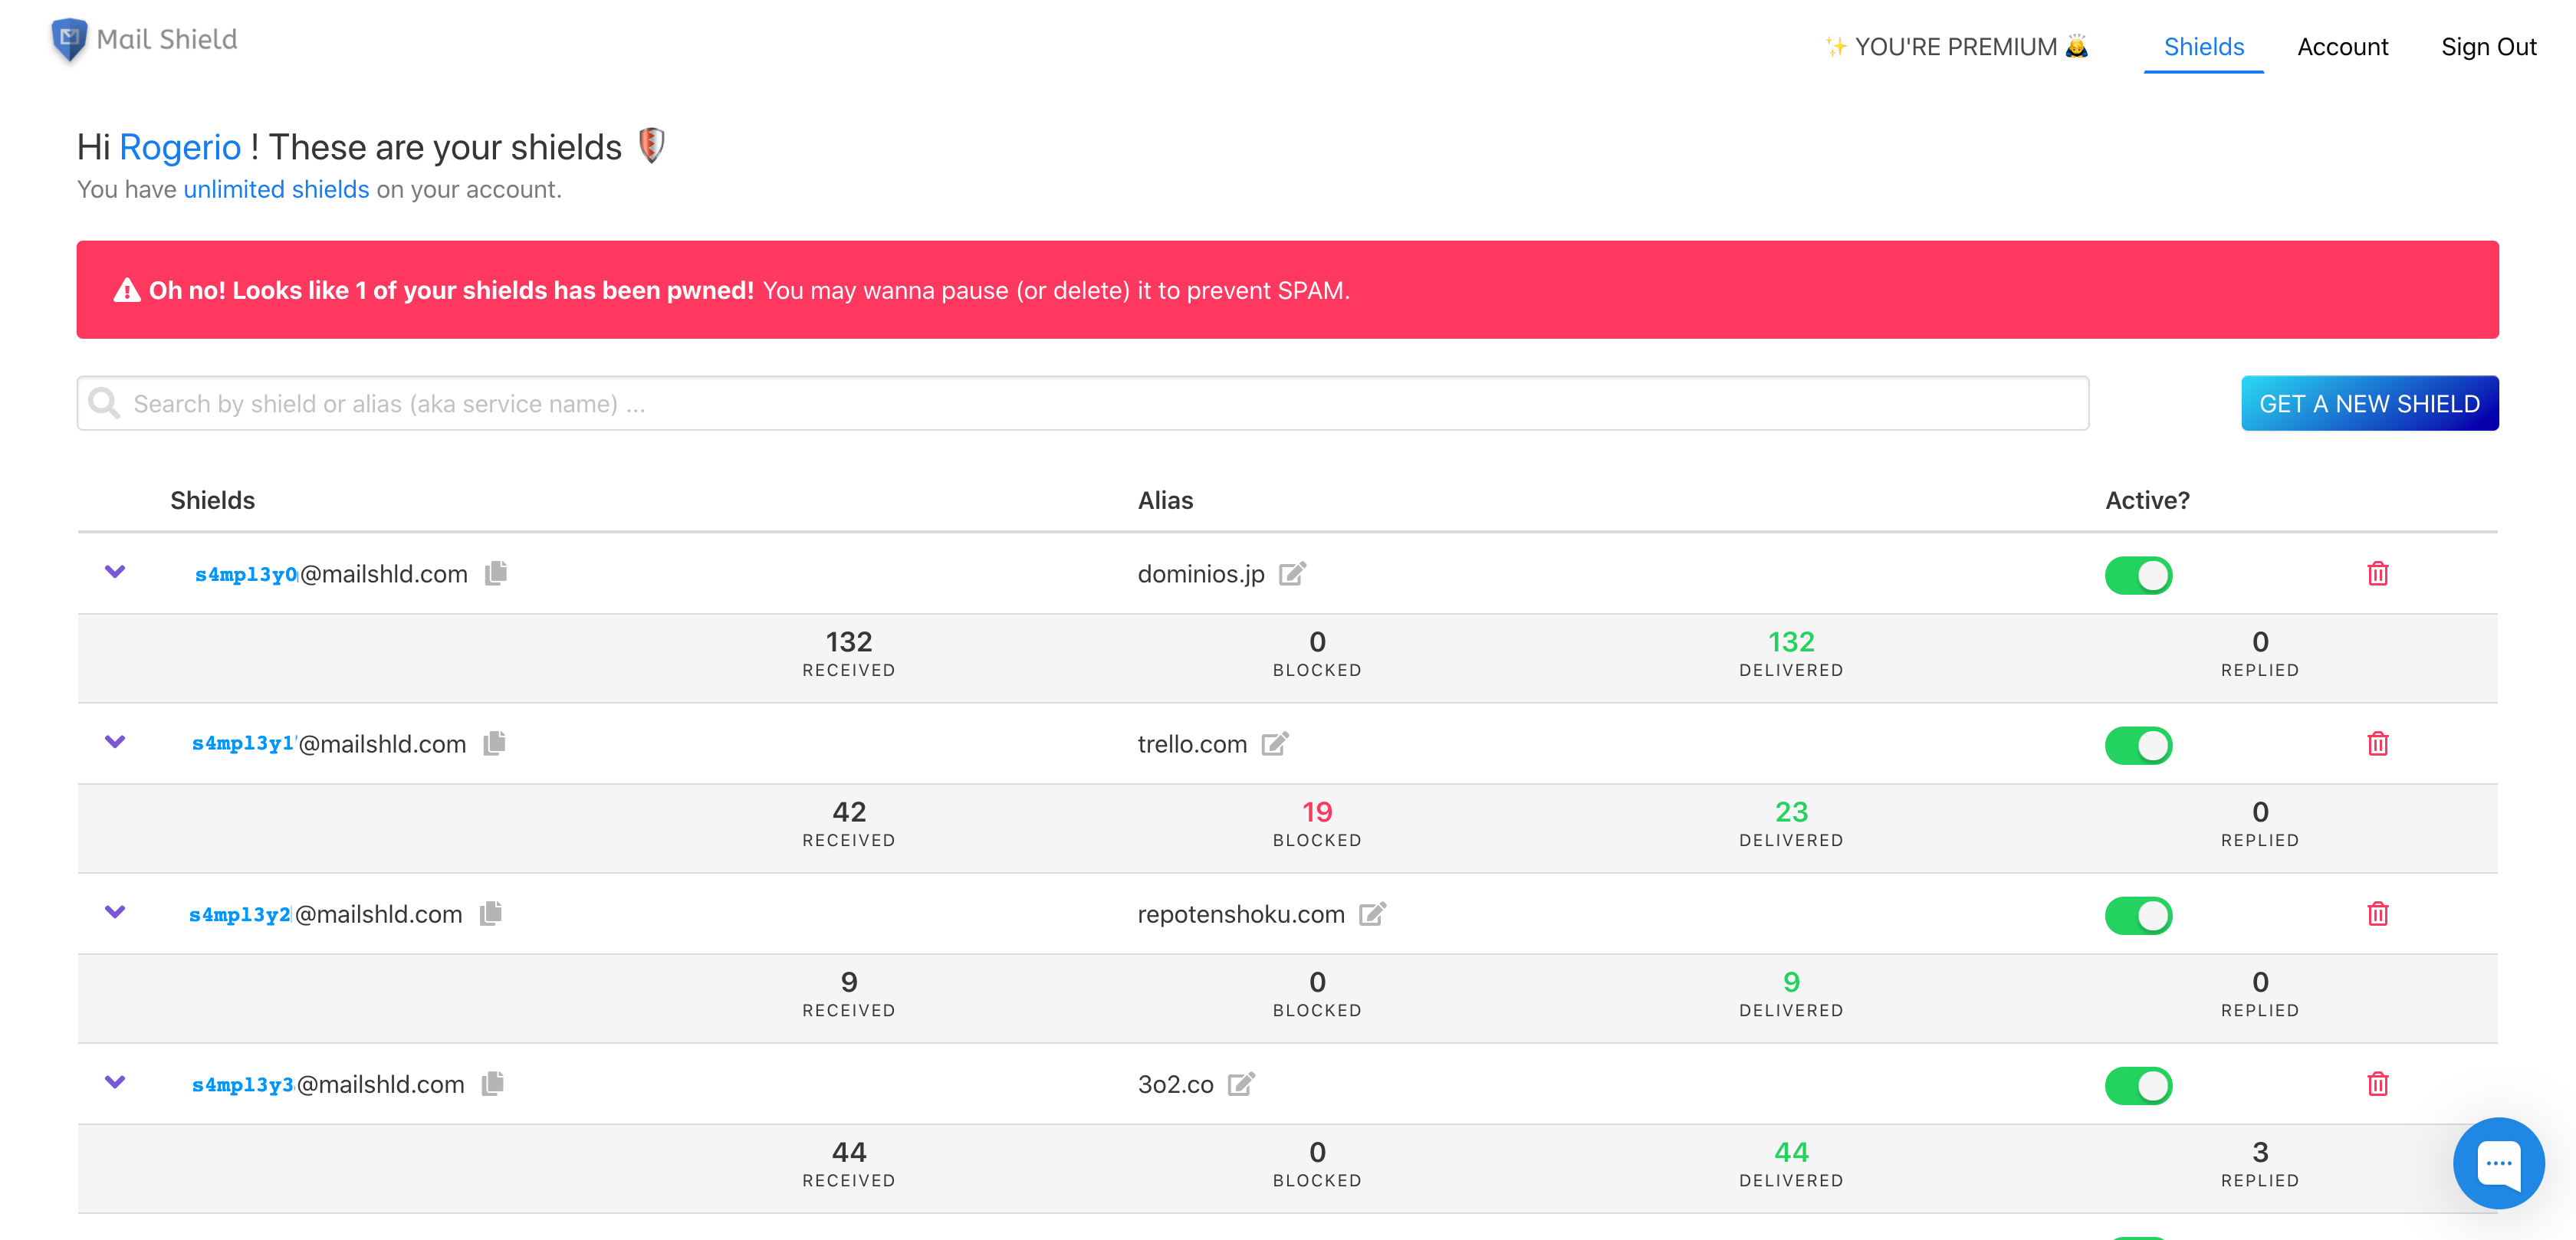Toggle the s4mpl3y3 row chevron

click(x=115, y=1082)
